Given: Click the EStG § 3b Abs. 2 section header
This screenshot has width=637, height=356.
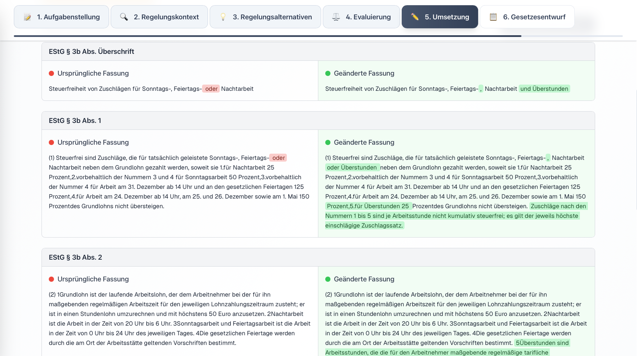Looking at the screenshot, I should 75,258.
